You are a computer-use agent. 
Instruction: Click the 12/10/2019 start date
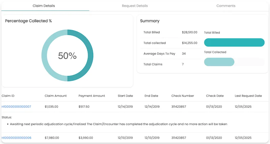pyautogui.click(x=125, y=138)
